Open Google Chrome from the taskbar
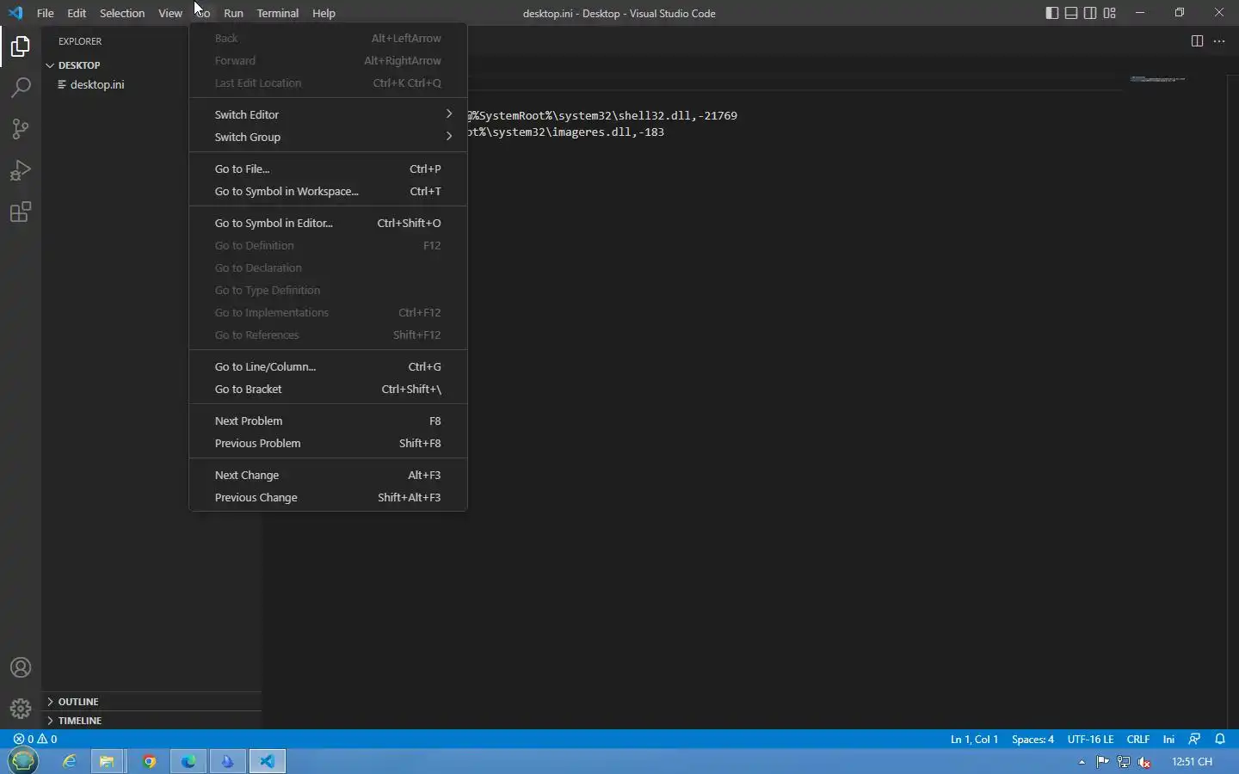Screen dimensions: 1239x774 coord(149,761)
